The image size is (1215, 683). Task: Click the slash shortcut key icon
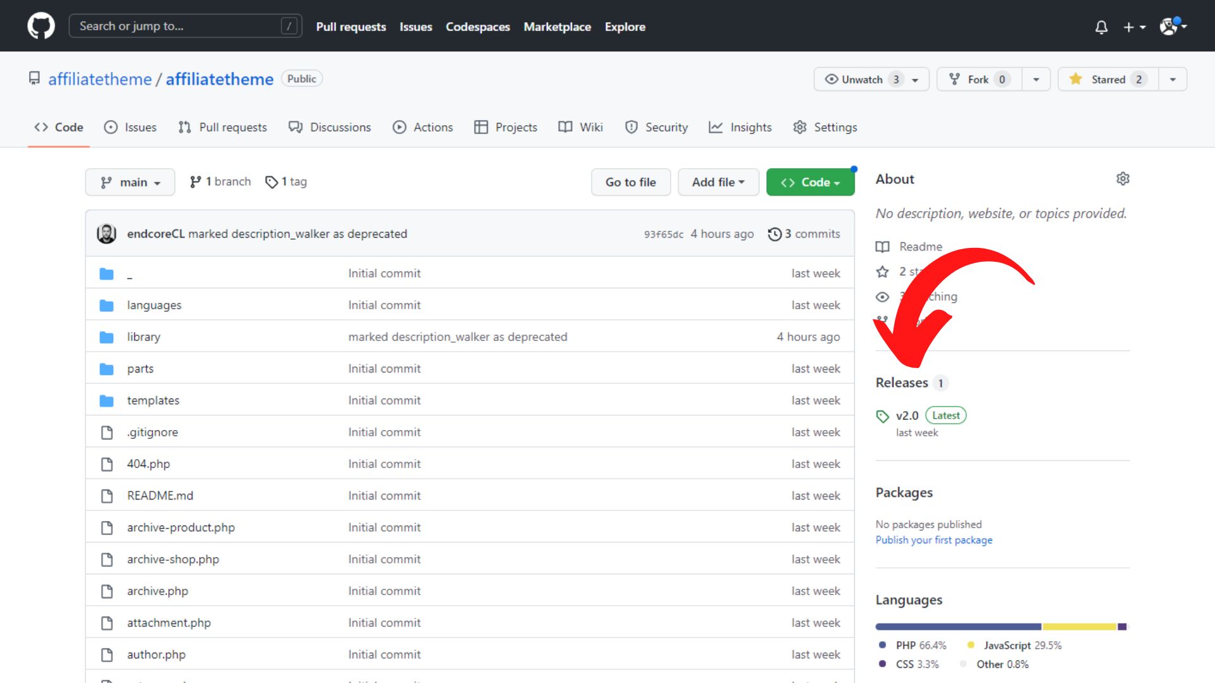point(289,26)
